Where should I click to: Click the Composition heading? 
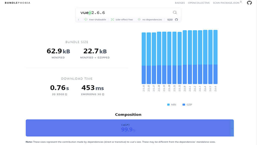click(x=128, y=115)
